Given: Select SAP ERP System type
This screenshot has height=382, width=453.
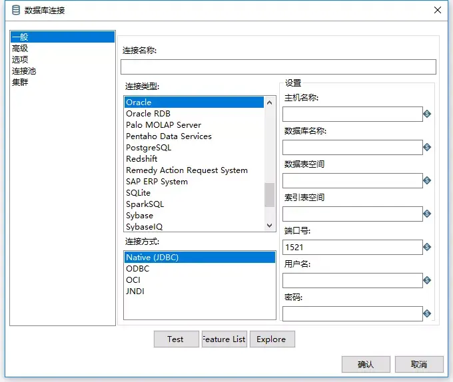Looking at the screenshot, I should tap(194, 182).
